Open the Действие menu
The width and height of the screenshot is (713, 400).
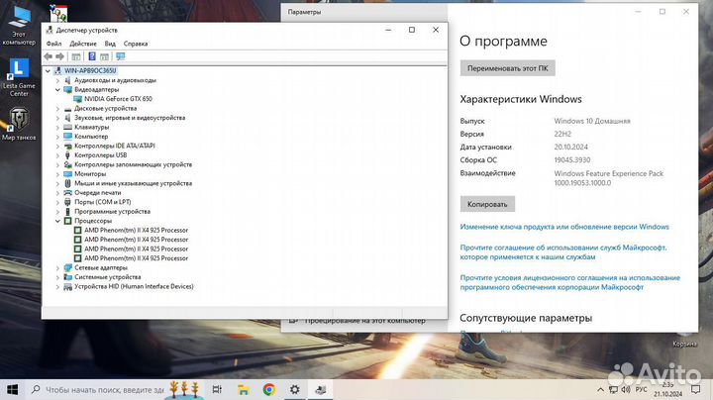pos(83,44)
